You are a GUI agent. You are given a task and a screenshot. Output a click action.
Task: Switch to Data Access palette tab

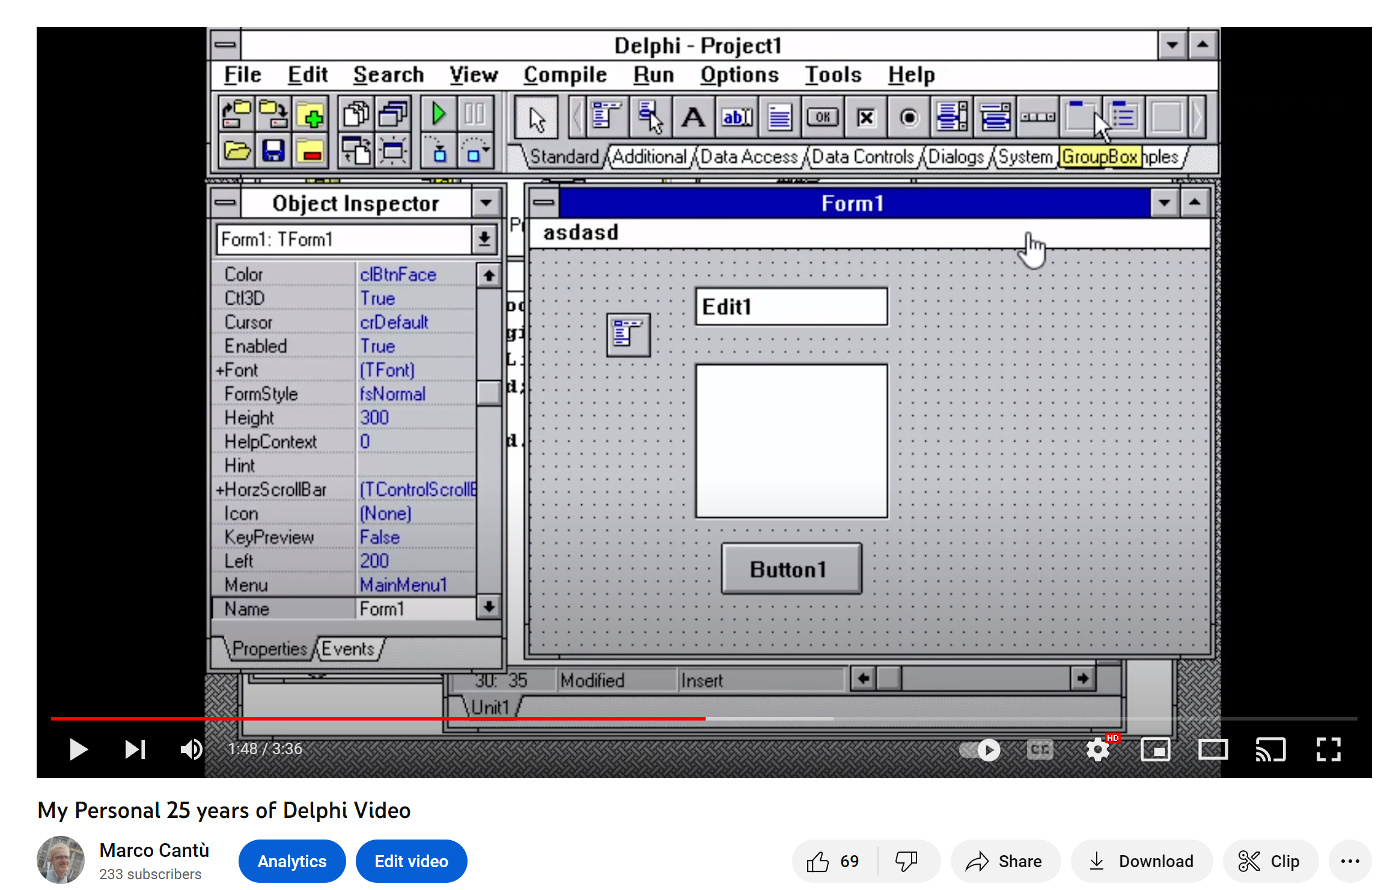click(749, 157)
